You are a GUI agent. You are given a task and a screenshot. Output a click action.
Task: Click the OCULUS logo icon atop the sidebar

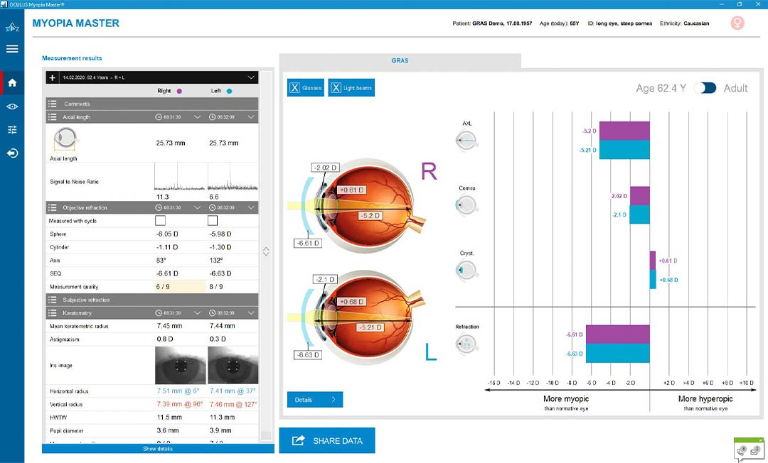(x=12, y=28)
